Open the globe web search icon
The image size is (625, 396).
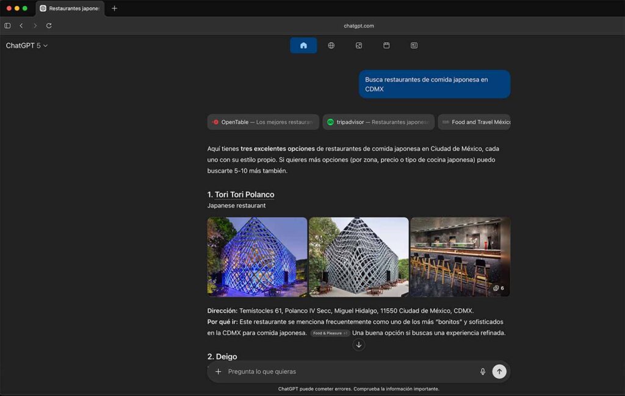(x=331, y=45)
